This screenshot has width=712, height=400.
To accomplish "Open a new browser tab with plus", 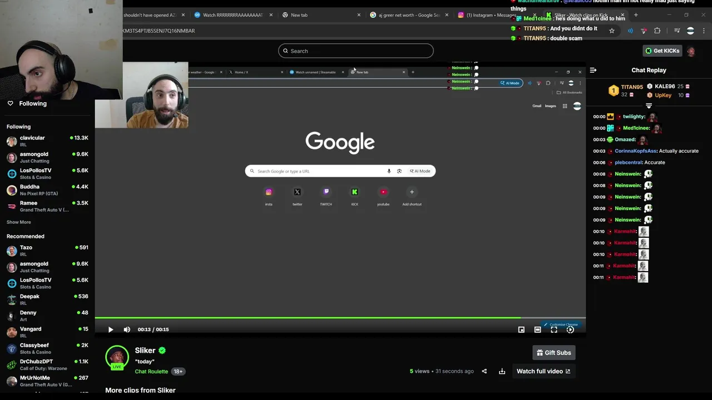I will coord(636,15).
